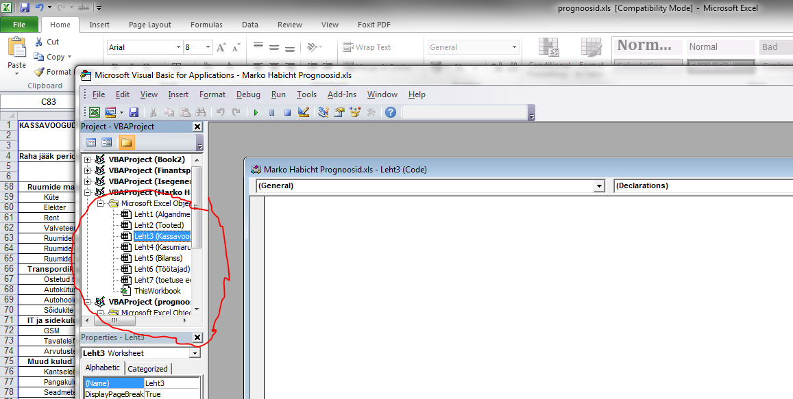Click View Code icon in Project panel

click(91, 142)
